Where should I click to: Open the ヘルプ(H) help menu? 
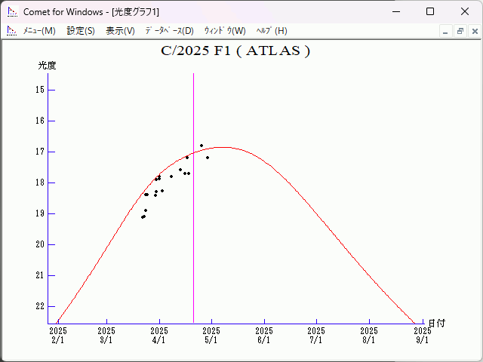pos(272,31)
